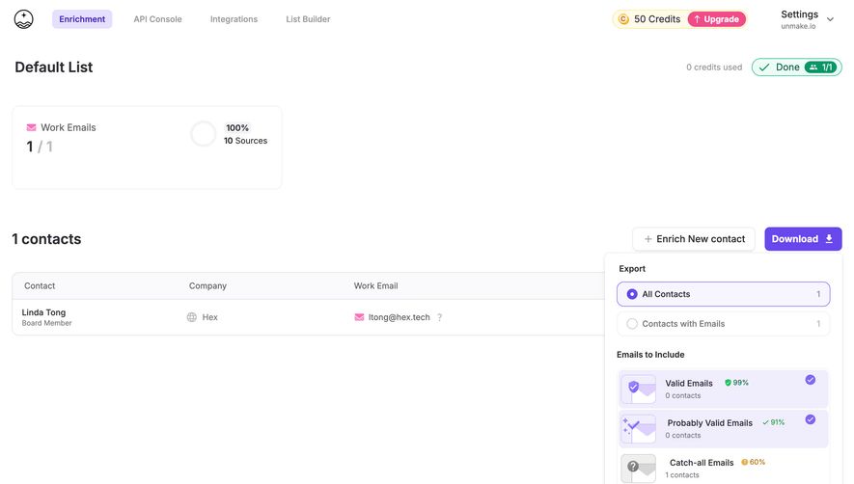Click the unmake.io account text
The height and width of the screenshot is (484, 854).
click(798, 26)
